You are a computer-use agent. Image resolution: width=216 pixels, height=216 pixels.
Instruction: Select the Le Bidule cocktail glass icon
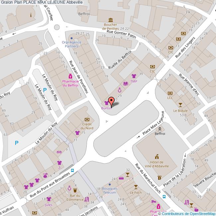tap(180, 105)
